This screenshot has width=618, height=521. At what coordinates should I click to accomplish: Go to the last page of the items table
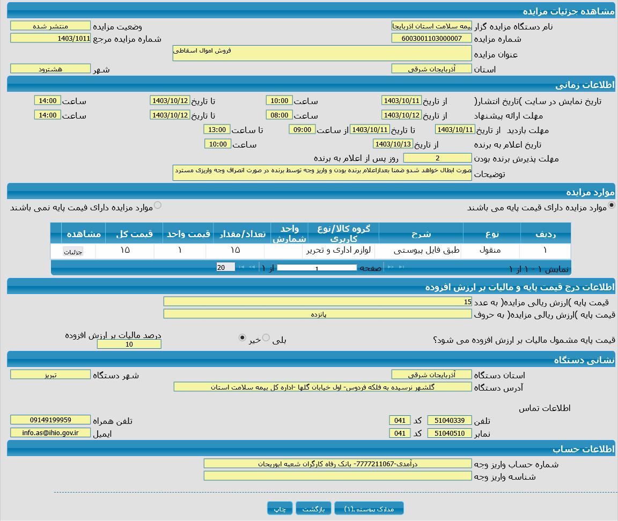point(241,267)
